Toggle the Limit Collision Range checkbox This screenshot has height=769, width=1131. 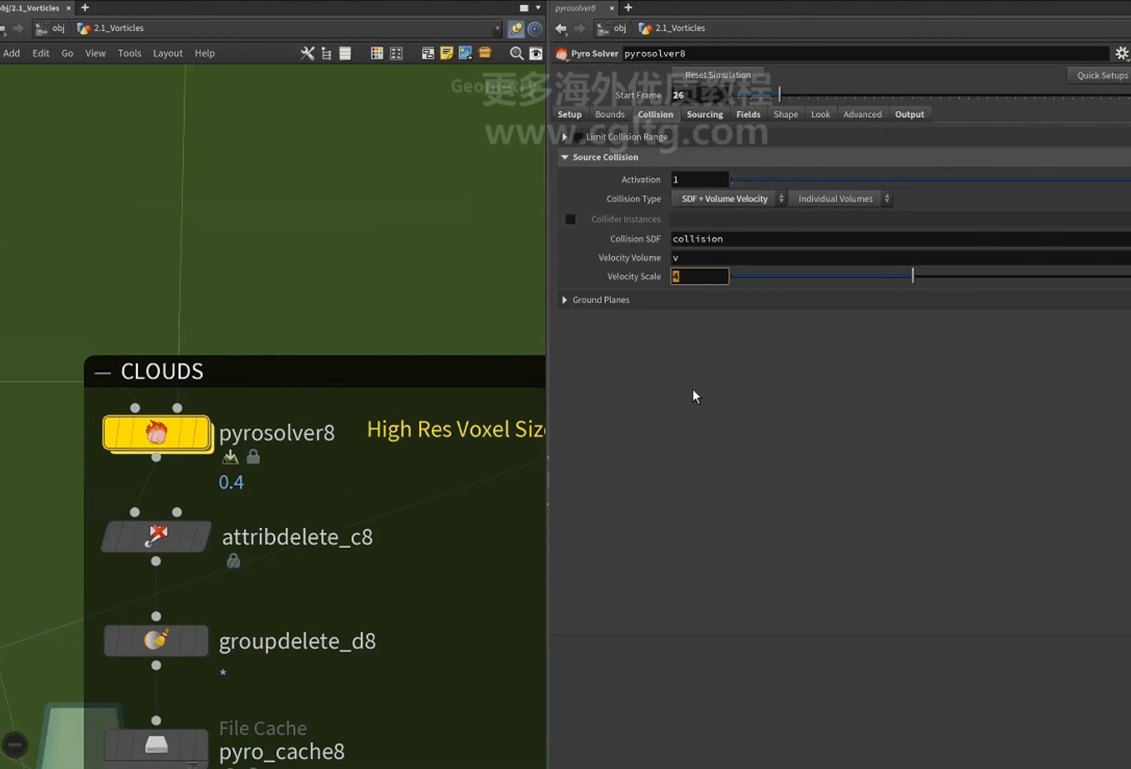[578, 137]
